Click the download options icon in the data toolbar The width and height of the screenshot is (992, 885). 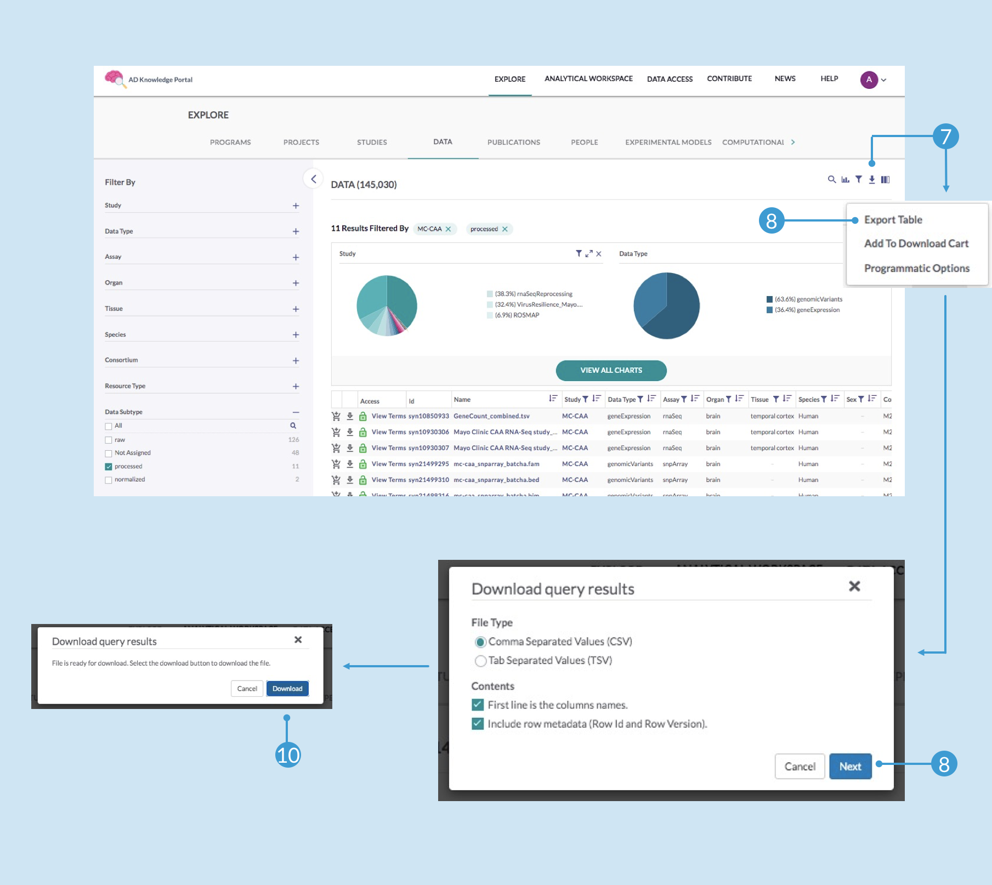click(x=871, y=179)
